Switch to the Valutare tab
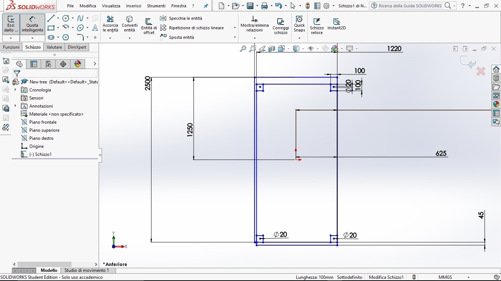 [54, 47]
